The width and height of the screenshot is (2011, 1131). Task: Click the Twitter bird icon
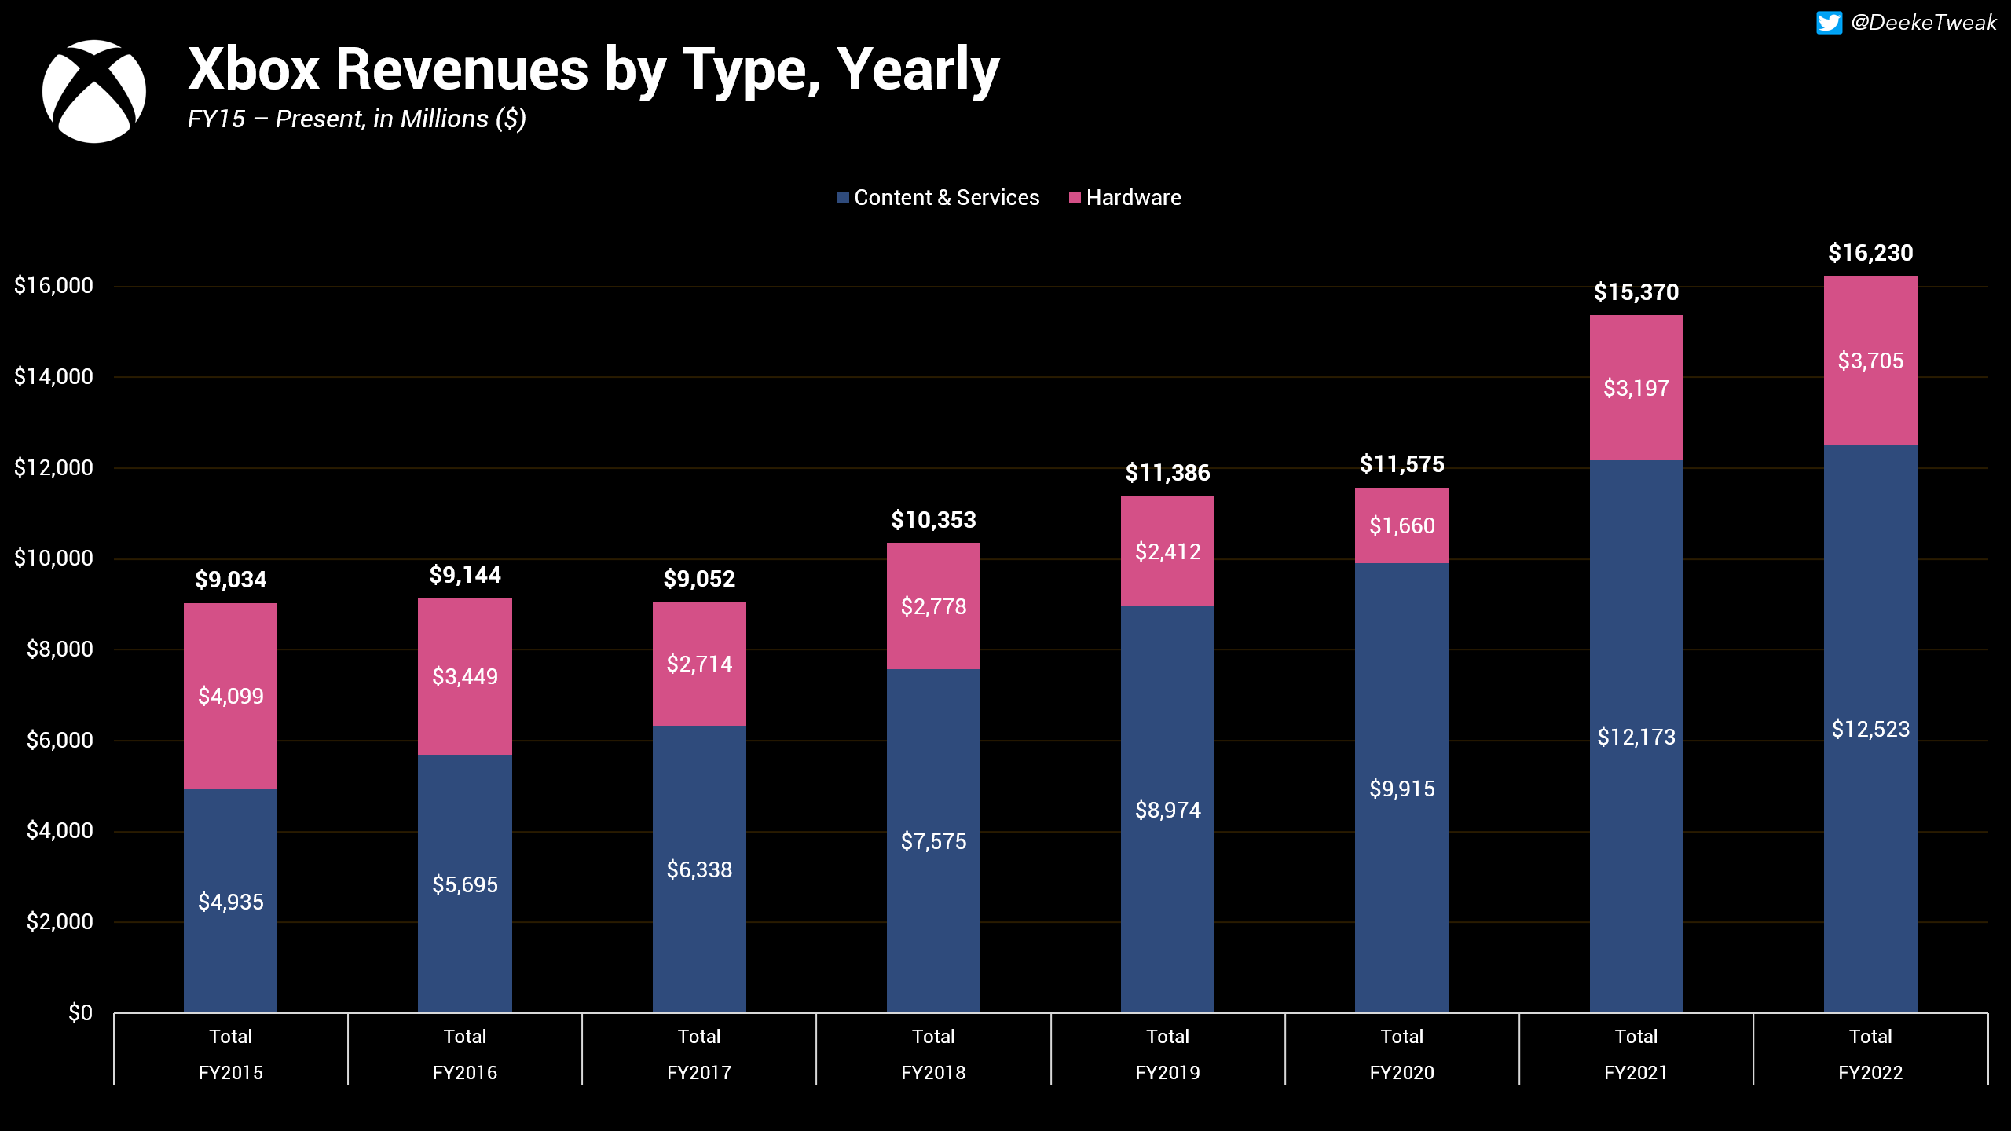(x=1830, y=23)
